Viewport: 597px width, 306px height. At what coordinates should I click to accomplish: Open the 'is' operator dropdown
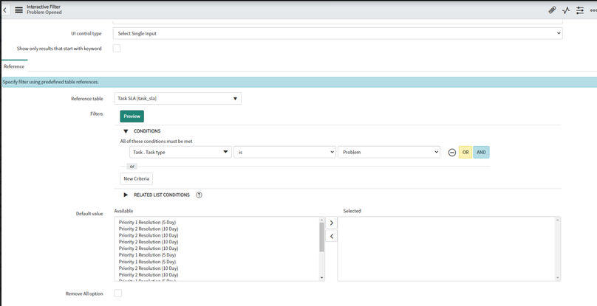pos(284,152)
